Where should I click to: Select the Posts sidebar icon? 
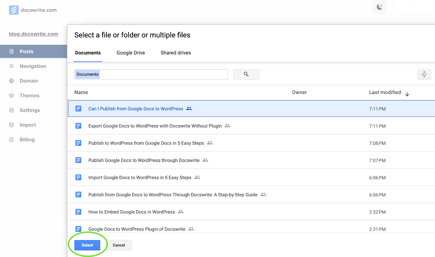11,51
